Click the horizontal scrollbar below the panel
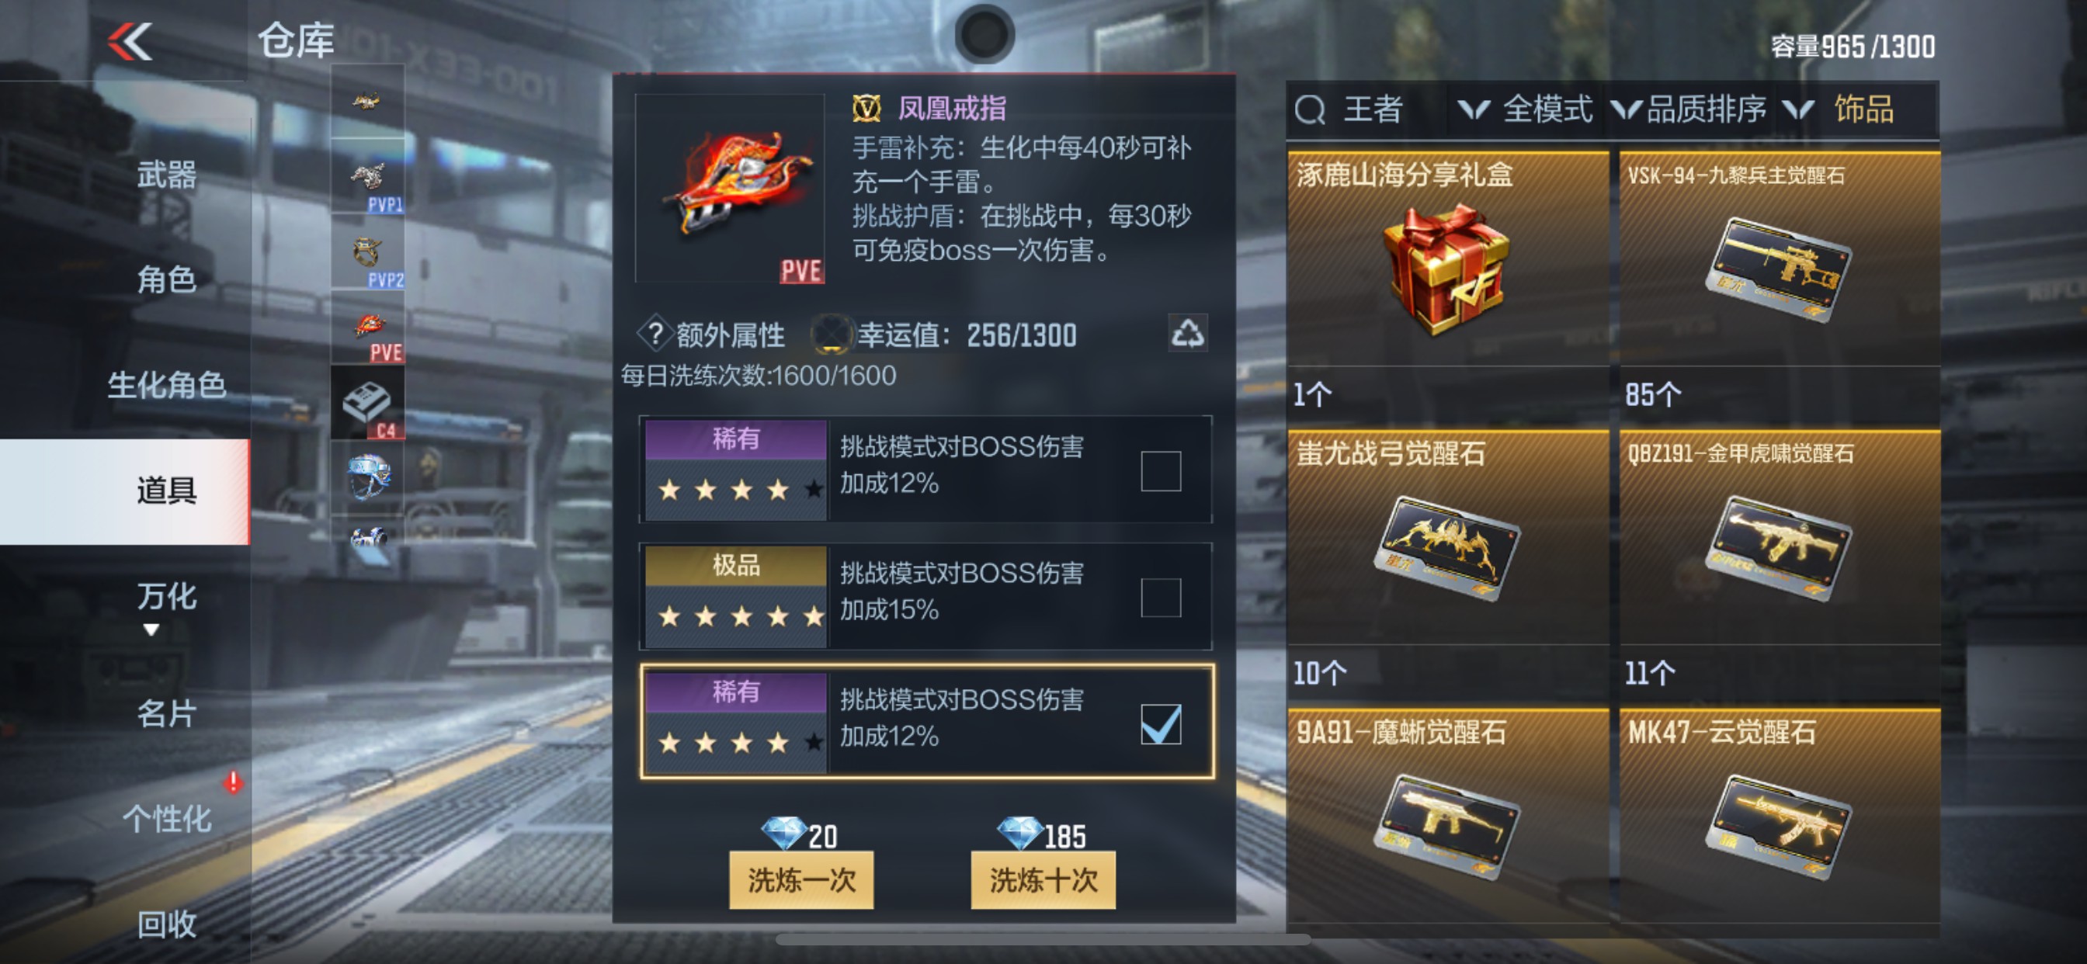Screen dimensions: 2087x964 pyautogui.click(x=1043, y=940)
